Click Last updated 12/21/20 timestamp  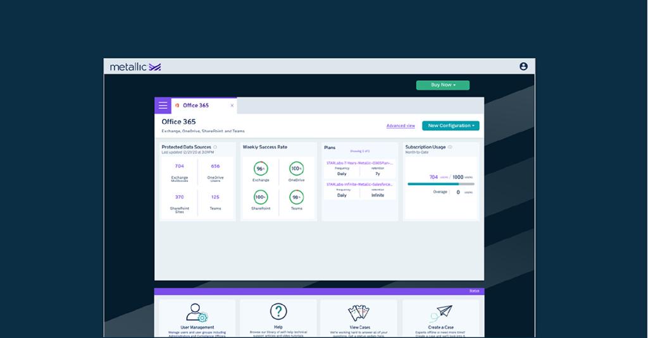coord(187,152)
